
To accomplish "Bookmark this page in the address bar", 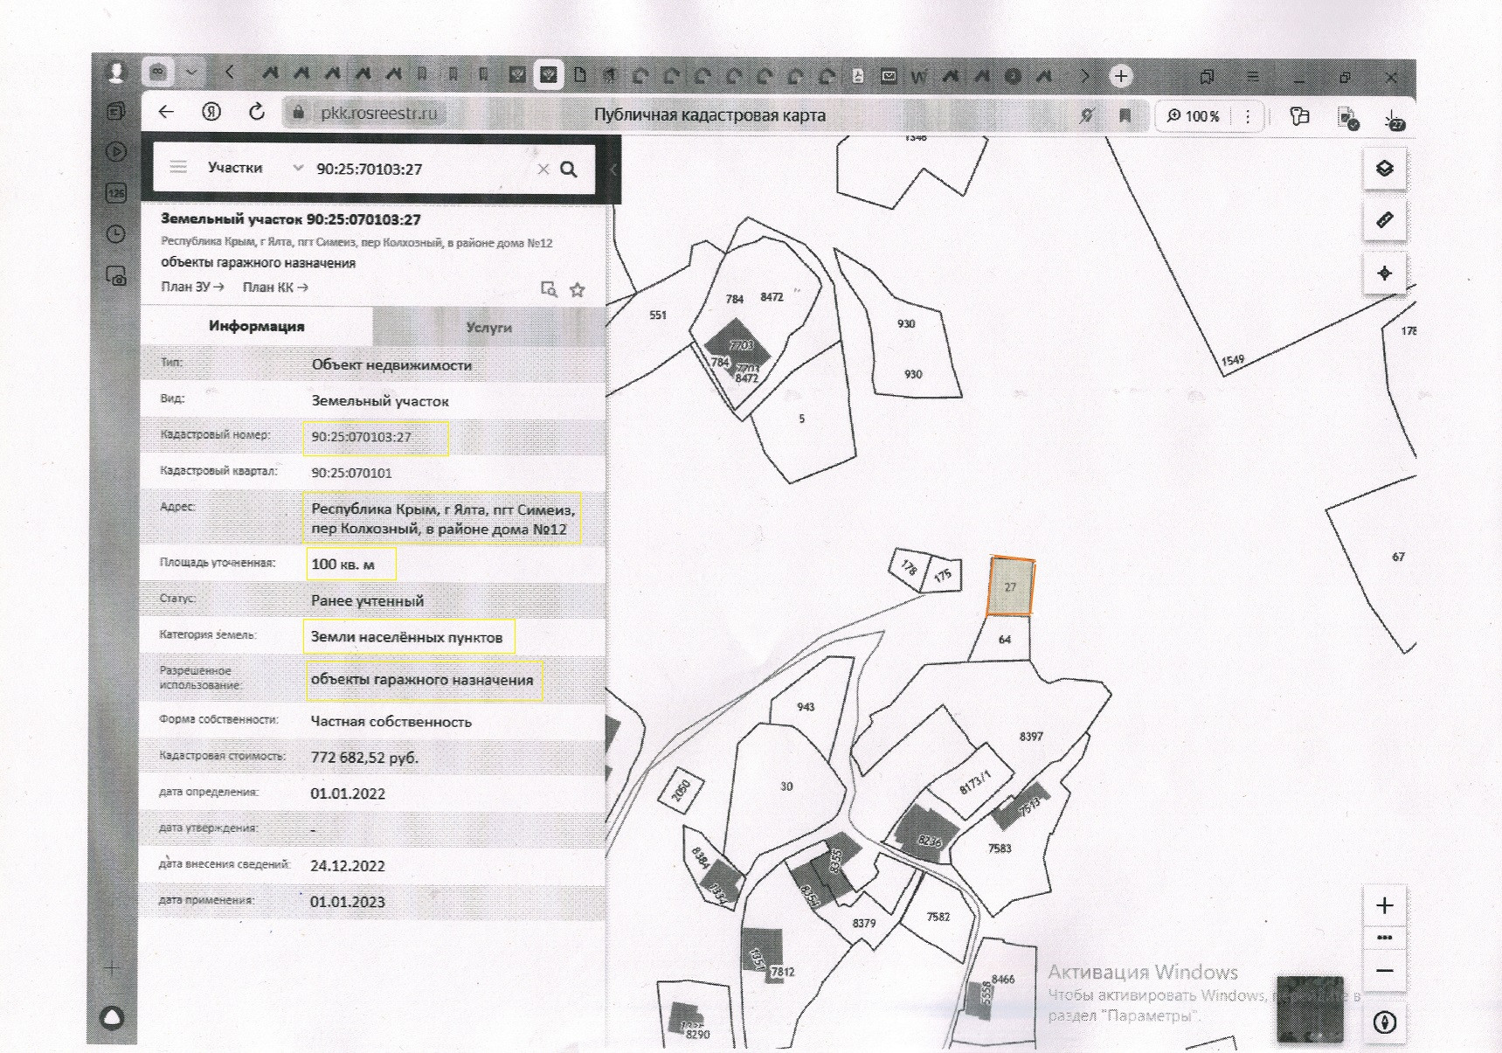I will [x=1125, y=115].
